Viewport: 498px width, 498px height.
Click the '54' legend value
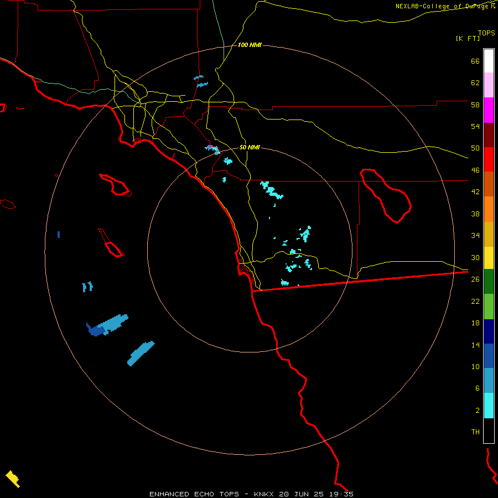pyautogui.click(x=475, y=126)
